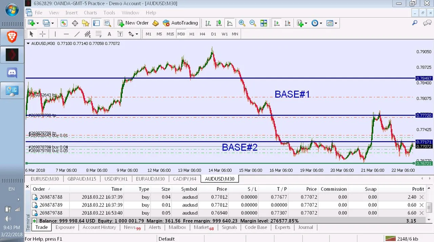
Task: Show the Data Window crosshair-target icon
Action: pos(75,23)
